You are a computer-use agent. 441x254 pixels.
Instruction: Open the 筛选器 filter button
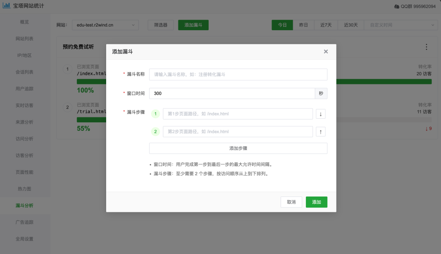point(160,25)
